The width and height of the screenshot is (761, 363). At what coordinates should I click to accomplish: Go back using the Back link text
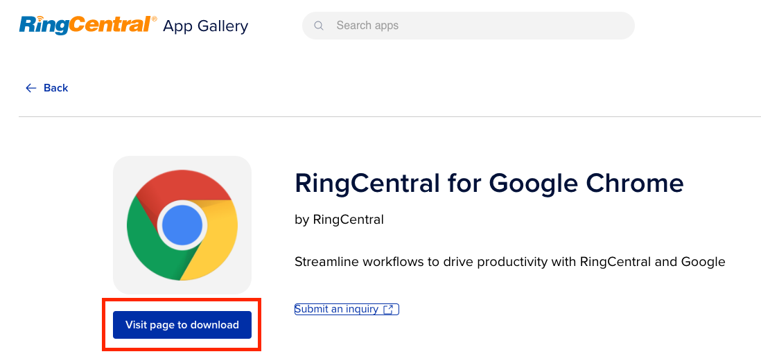click(56, 88)
